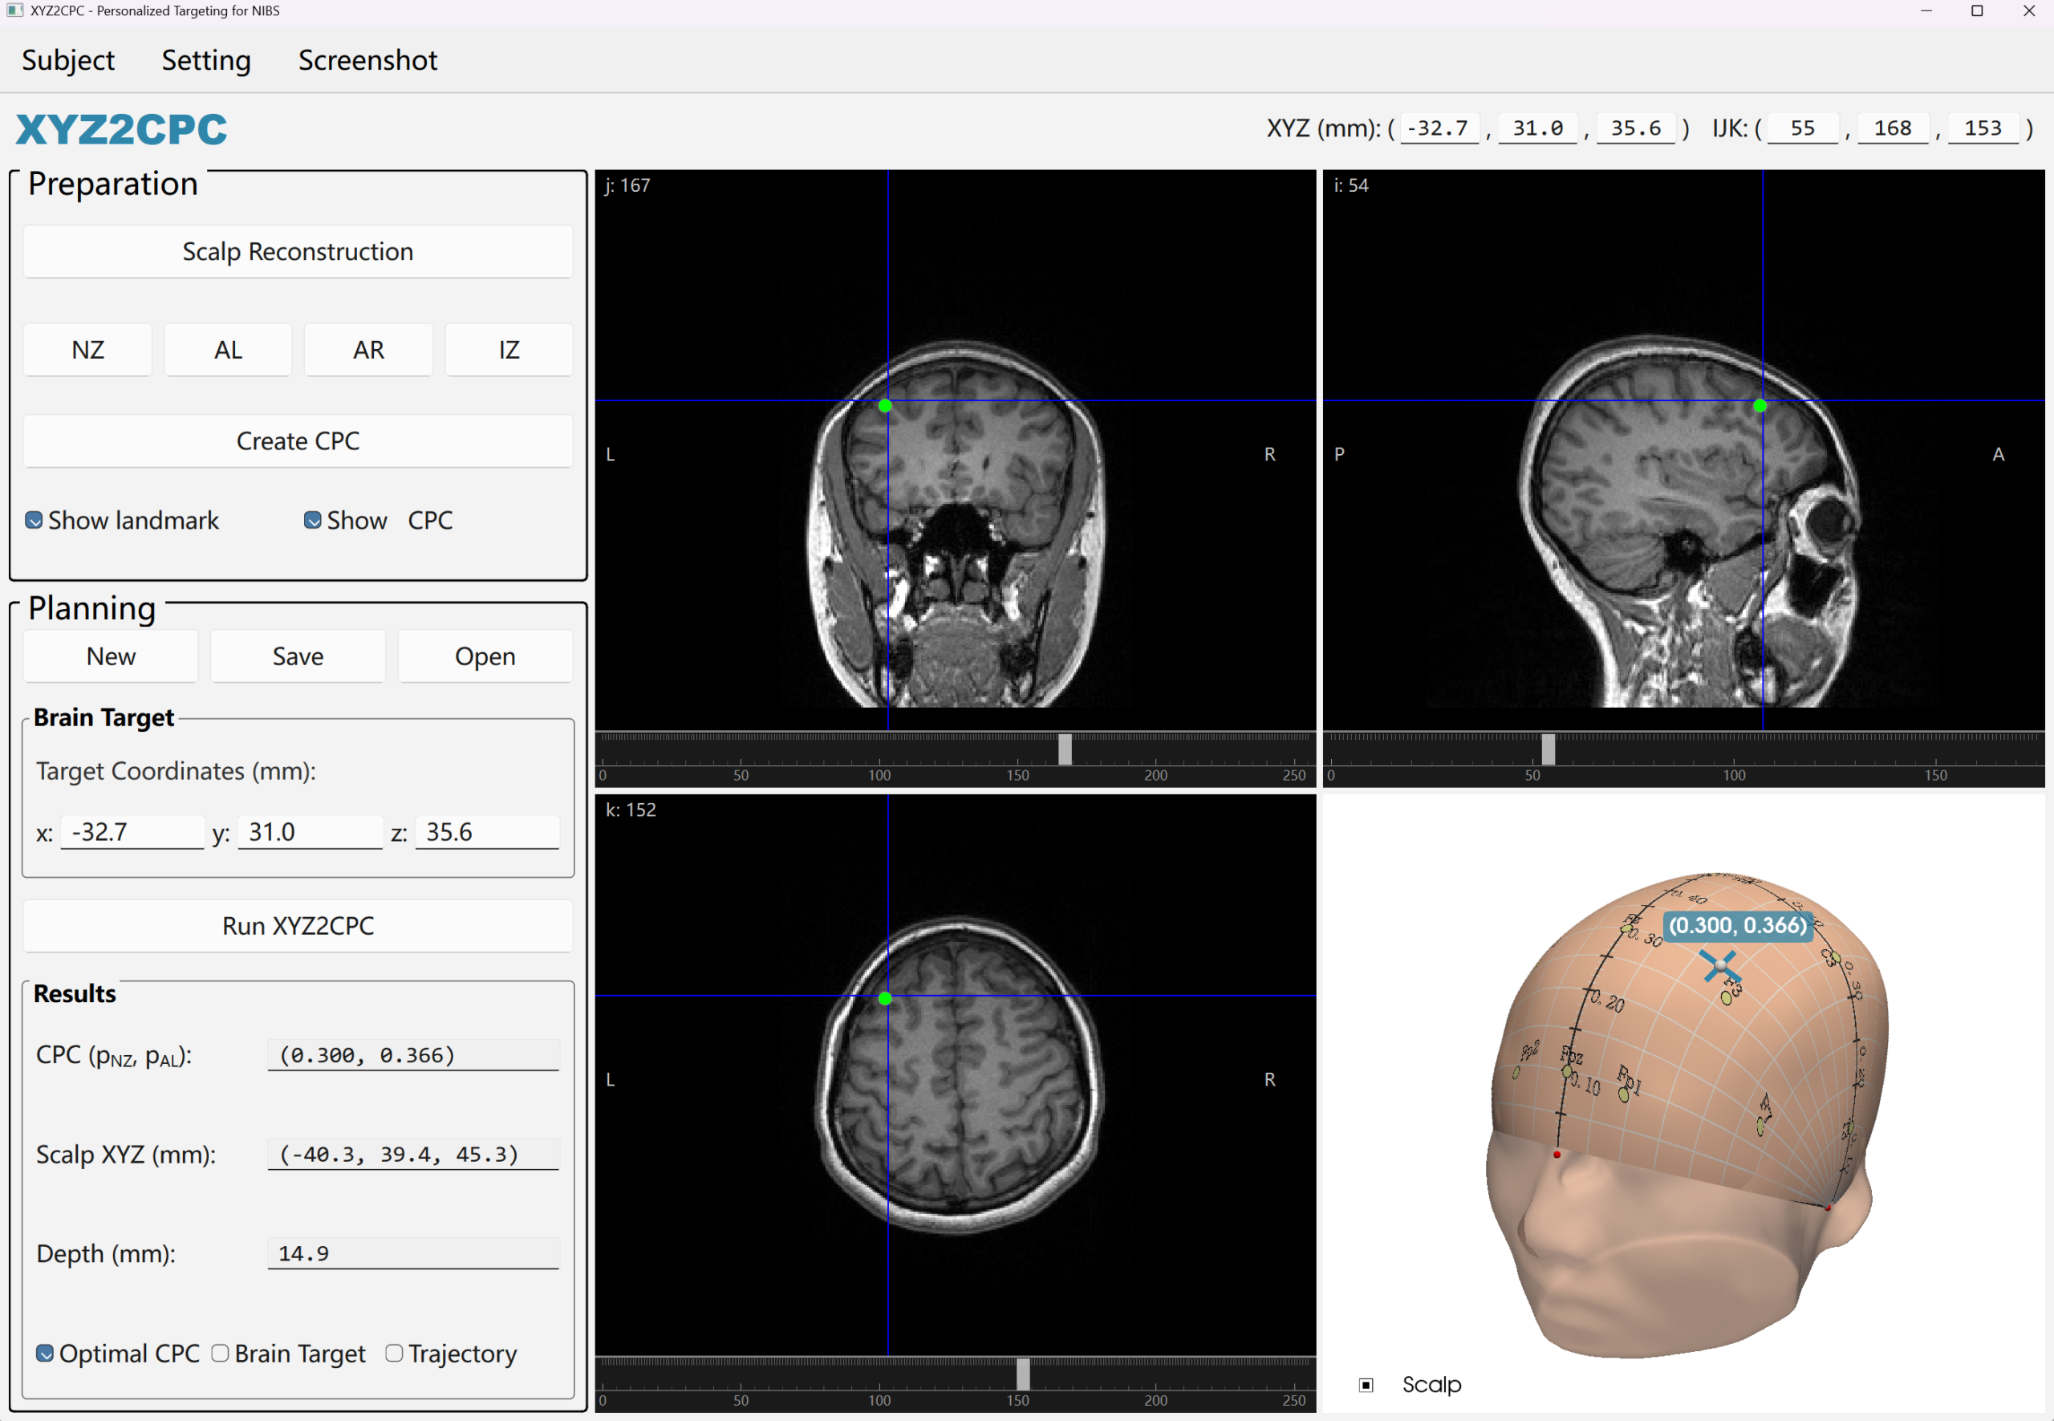Image resolution: width=2054 pixels, height=1421 pixels.
Task: Uncheck the Show landmark checkbox
Action: 34,520
